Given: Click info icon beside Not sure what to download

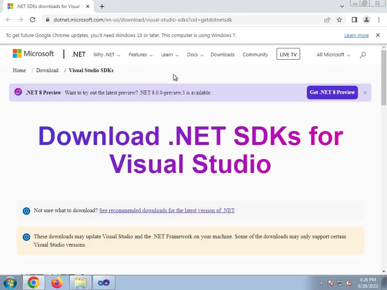Looking at the screenshot, I should [26, 211].
